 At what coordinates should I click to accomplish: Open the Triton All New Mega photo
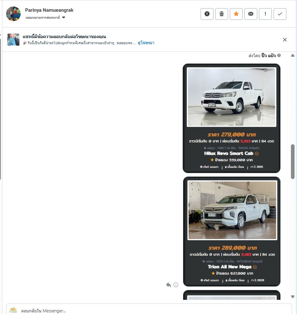232,210
